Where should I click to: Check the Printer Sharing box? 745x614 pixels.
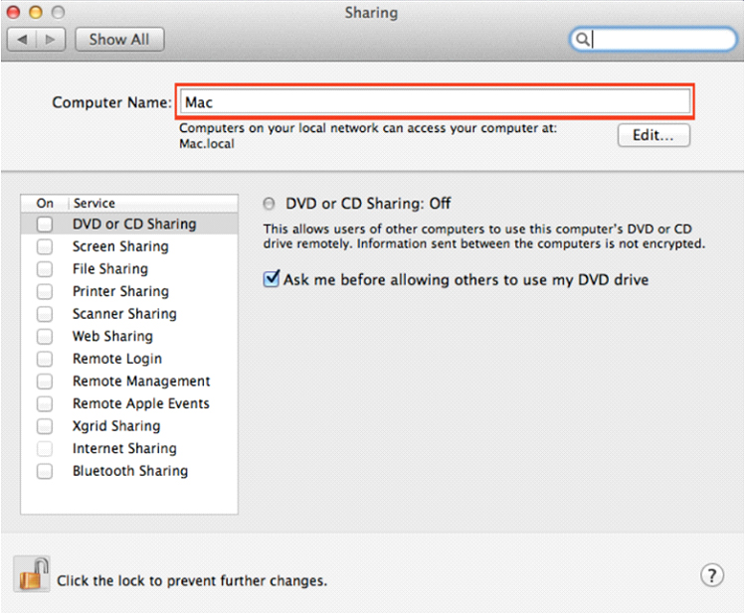coord(45,291)
